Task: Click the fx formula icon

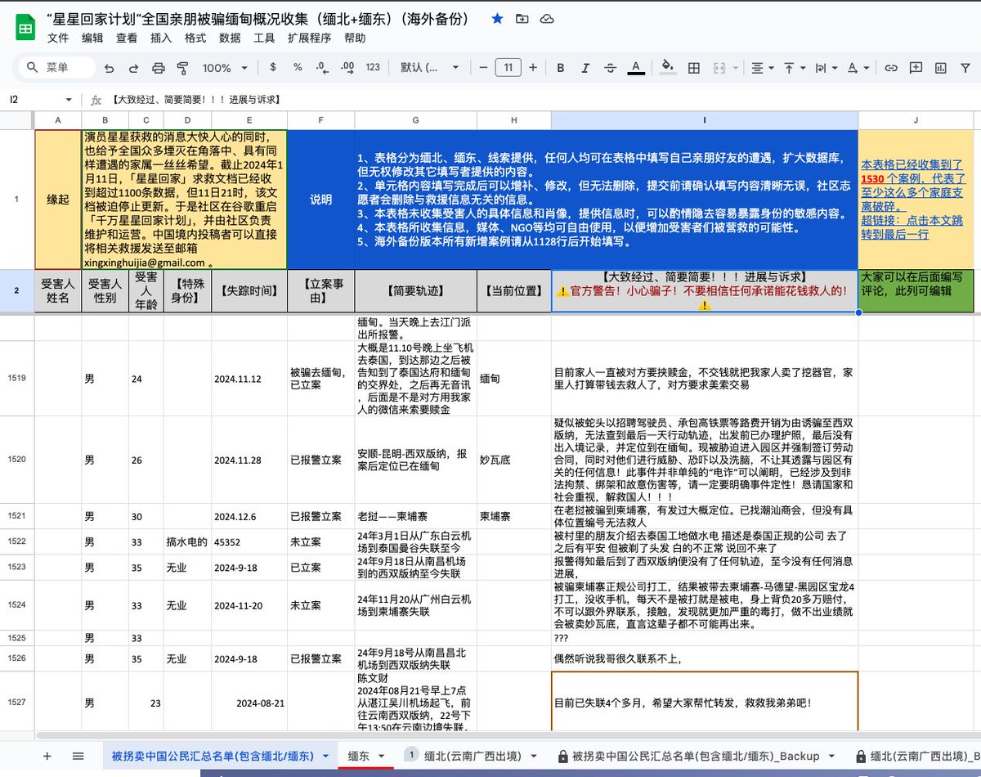Action: [96, 100]
